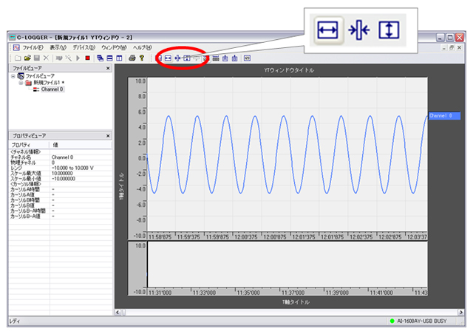This screenshot has height=334, width=473.
Task: Open the ウィンドウ(W) menu
Action: pyautogui.click(x=114, y=48)
